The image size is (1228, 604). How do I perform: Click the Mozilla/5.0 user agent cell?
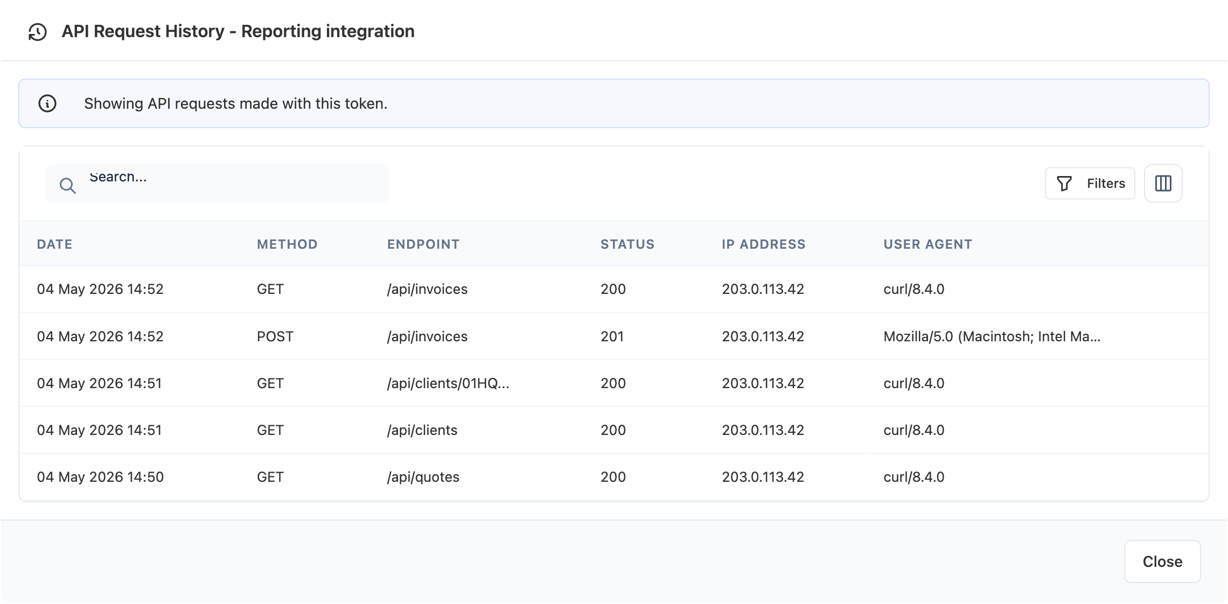(x=992, y=336)
